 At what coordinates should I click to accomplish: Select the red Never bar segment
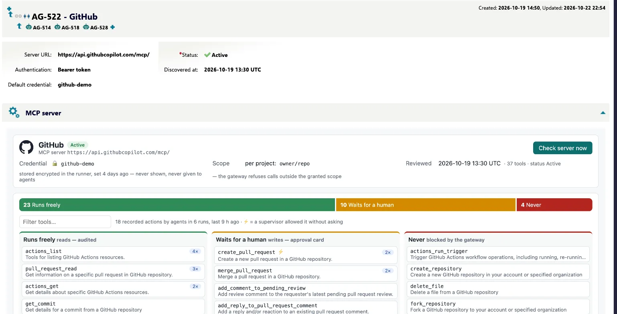coord(554,205)
